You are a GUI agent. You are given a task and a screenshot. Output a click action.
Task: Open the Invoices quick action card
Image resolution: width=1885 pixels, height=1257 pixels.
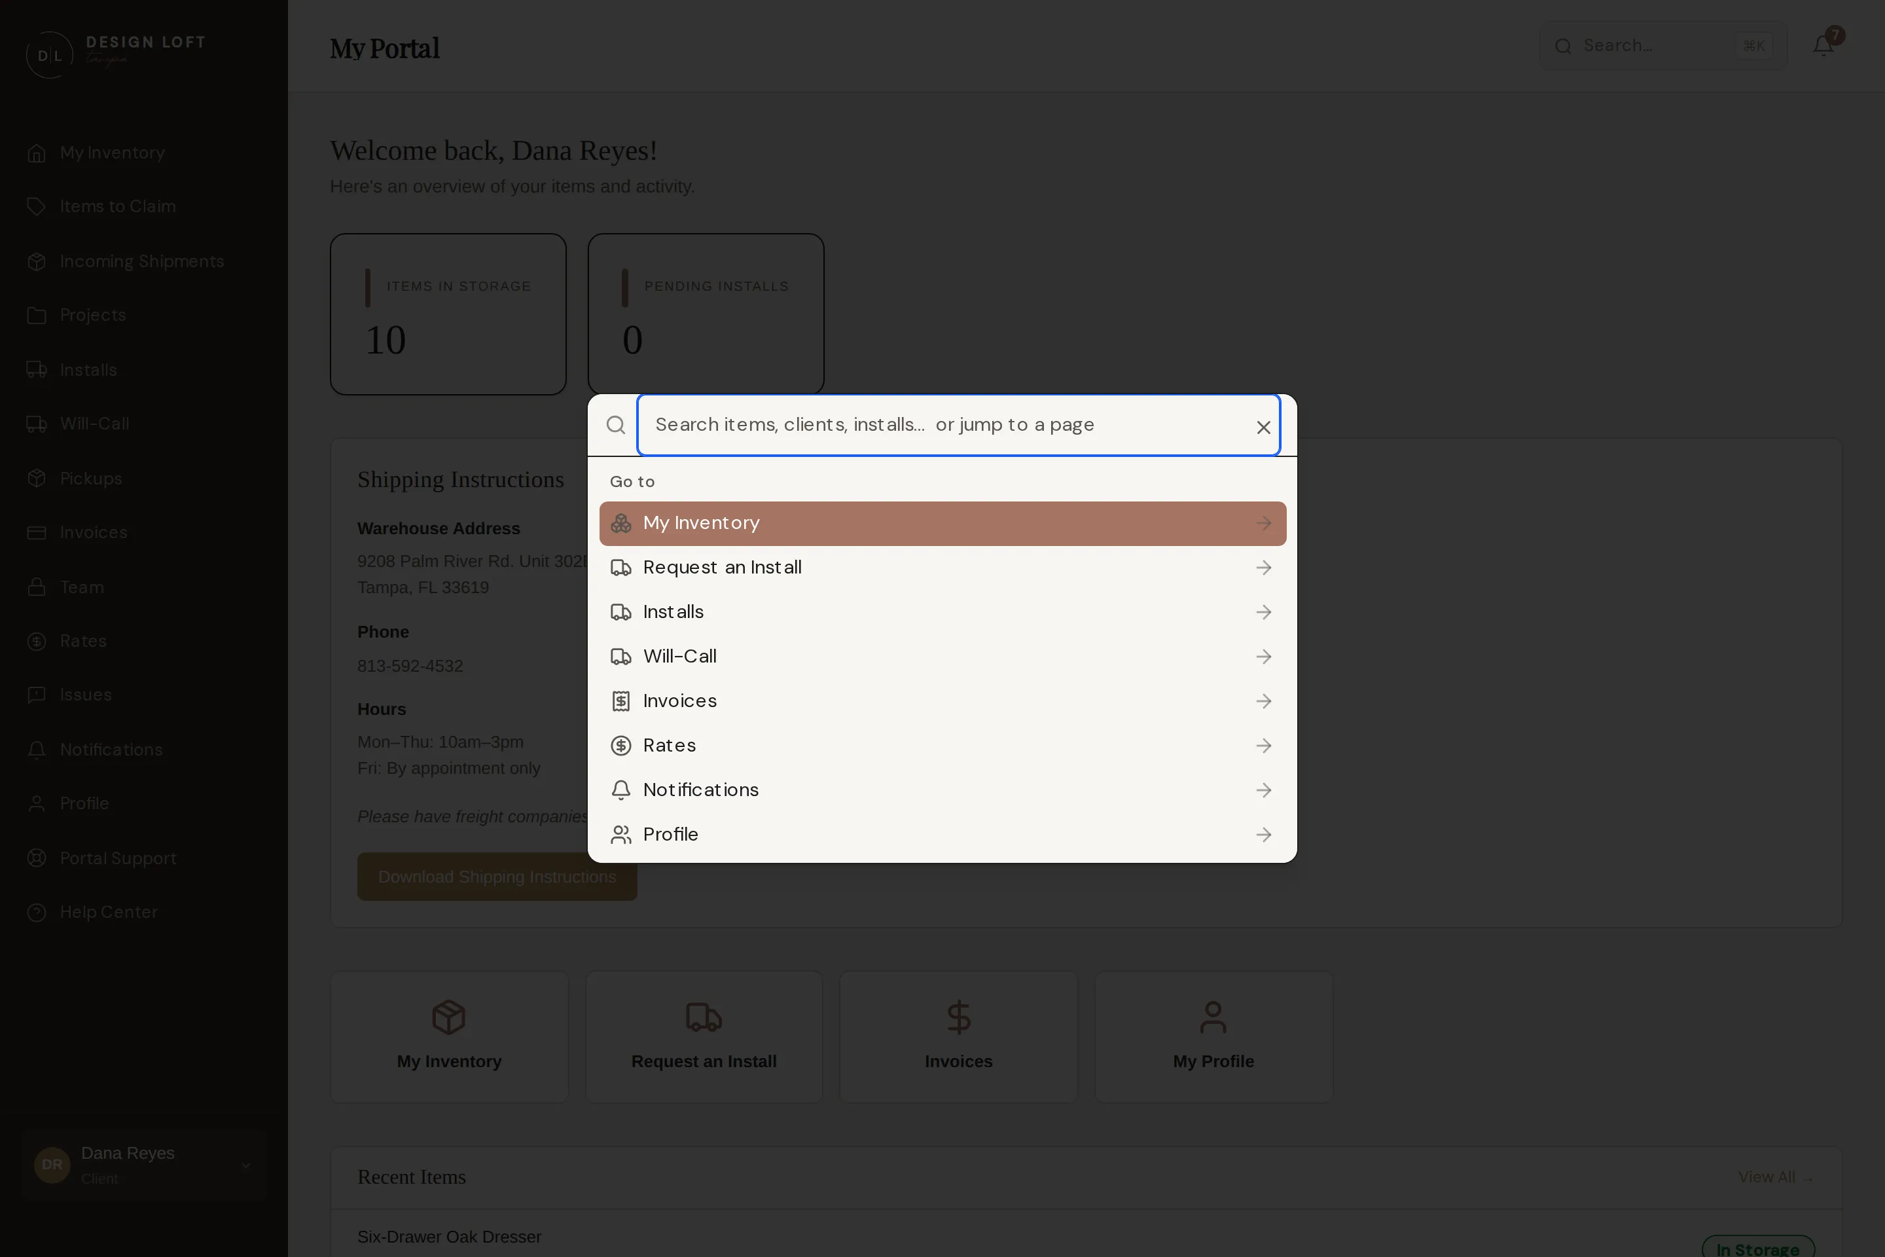pyautogui.click(x=958, y=1036)
